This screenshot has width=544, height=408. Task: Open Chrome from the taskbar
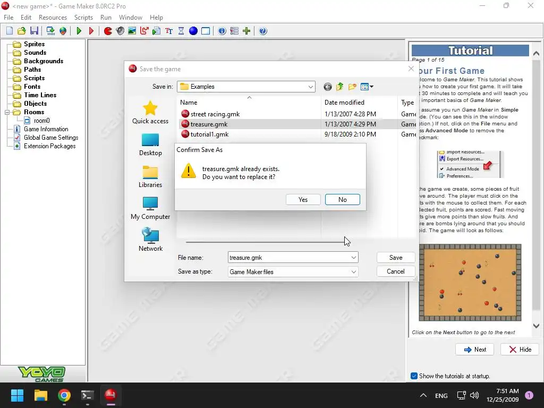[64, 395]
